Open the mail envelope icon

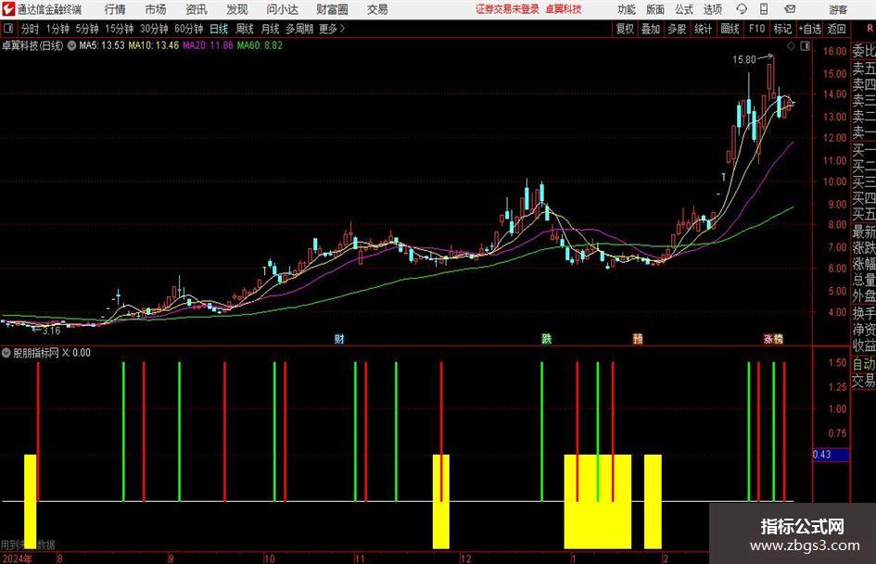pos(790,9)
